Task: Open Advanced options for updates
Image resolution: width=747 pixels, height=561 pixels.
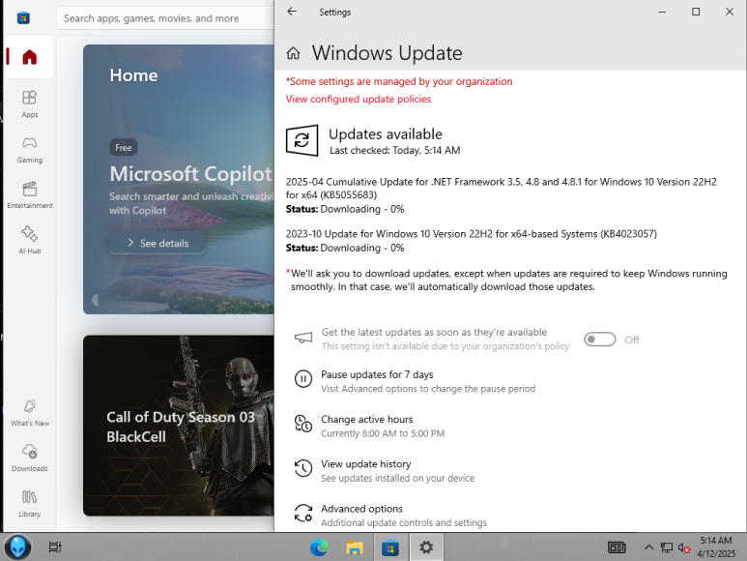Action: point(361,509)
